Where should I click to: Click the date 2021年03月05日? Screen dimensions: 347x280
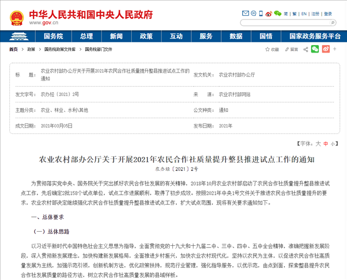[56, 126]
